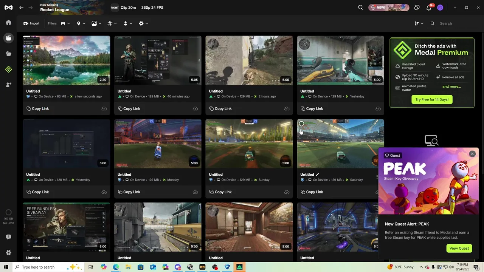484x272 pixels.
Task: Open Microsoft Edge from the taskbar
Action: (116, 267)
